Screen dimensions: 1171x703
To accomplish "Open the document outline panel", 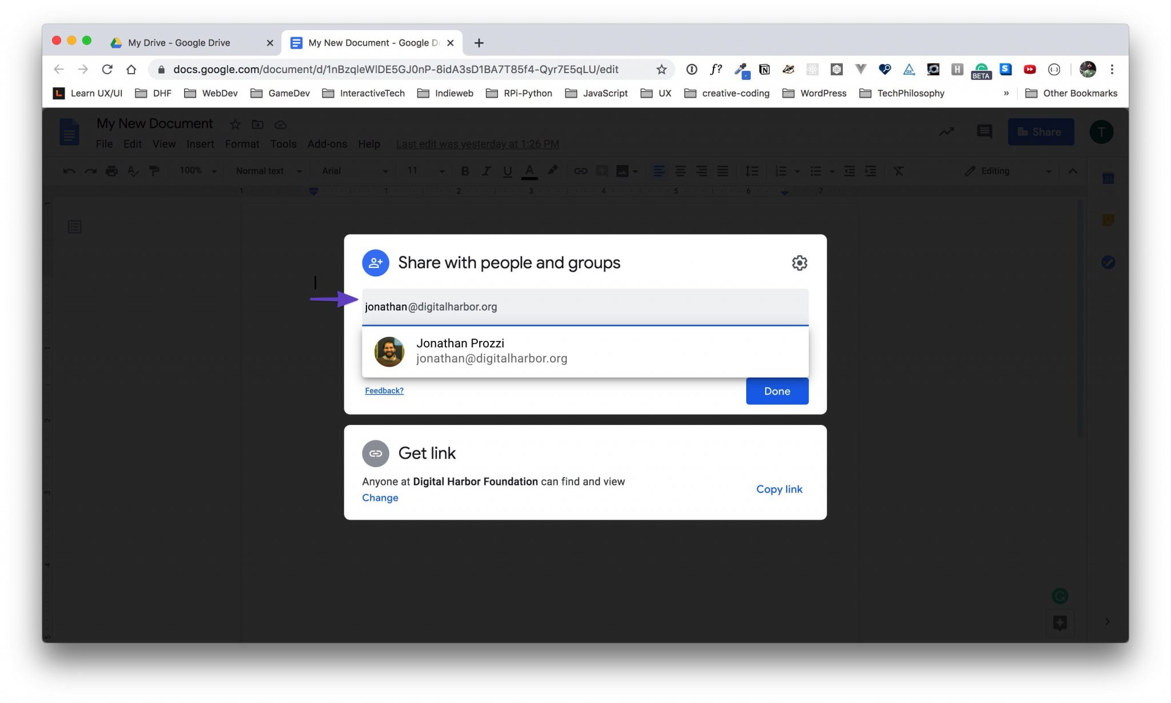I will pos(75,227).
